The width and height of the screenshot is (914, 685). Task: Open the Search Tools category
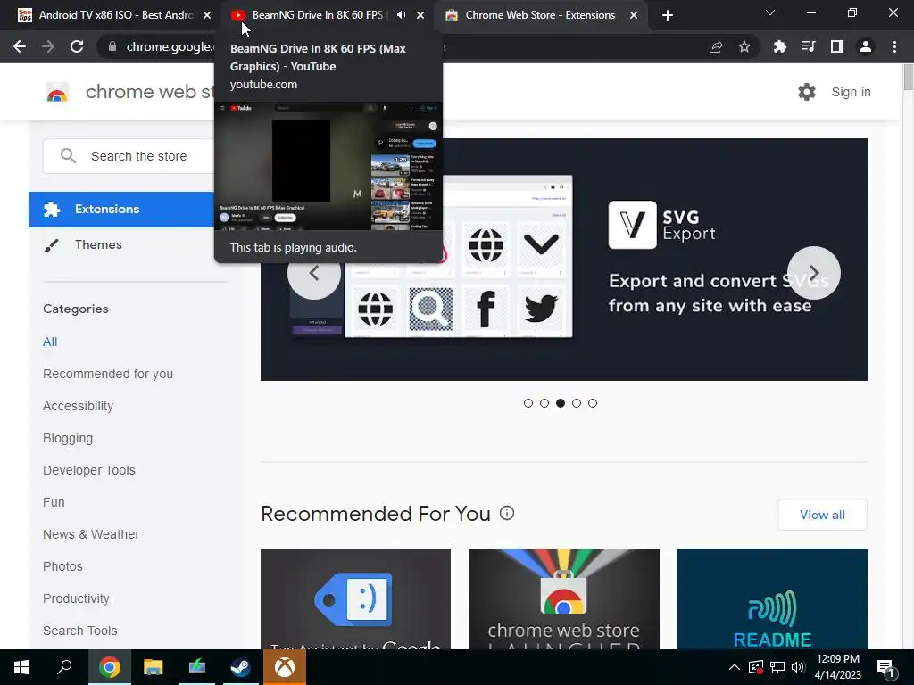click(79, 631)
